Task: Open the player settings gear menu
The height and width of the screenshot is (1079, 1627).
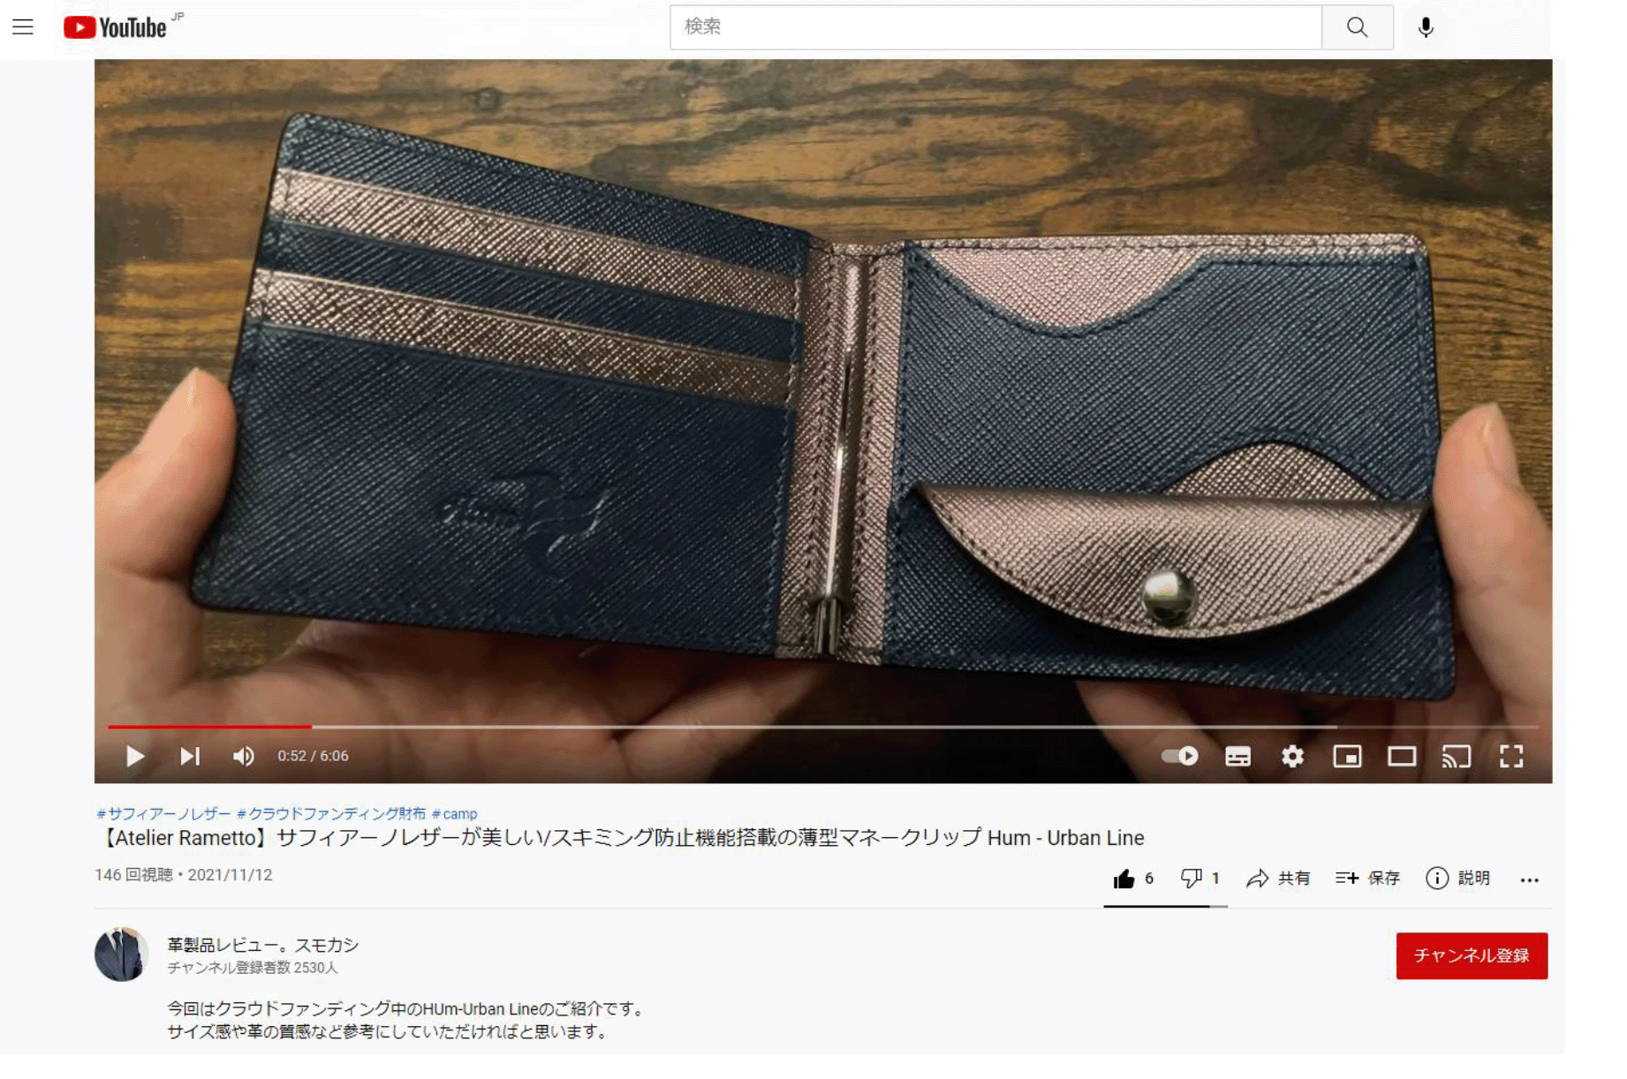Action: [x=1292, y=756]
